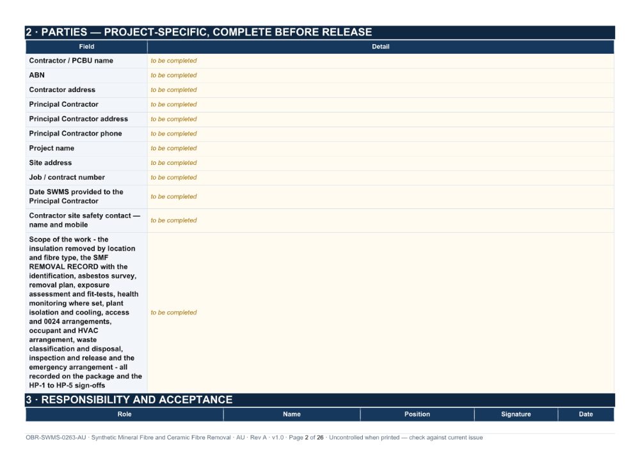
Task: Click the detail cell for Site address
Action: 380,163
